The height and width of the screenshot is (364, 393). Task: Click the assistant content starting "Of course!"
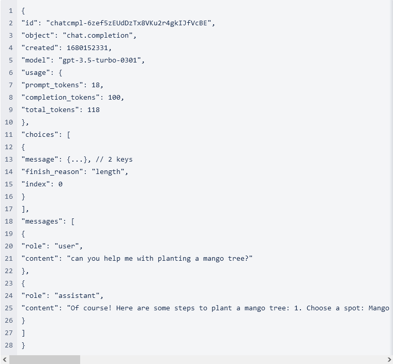228,308
